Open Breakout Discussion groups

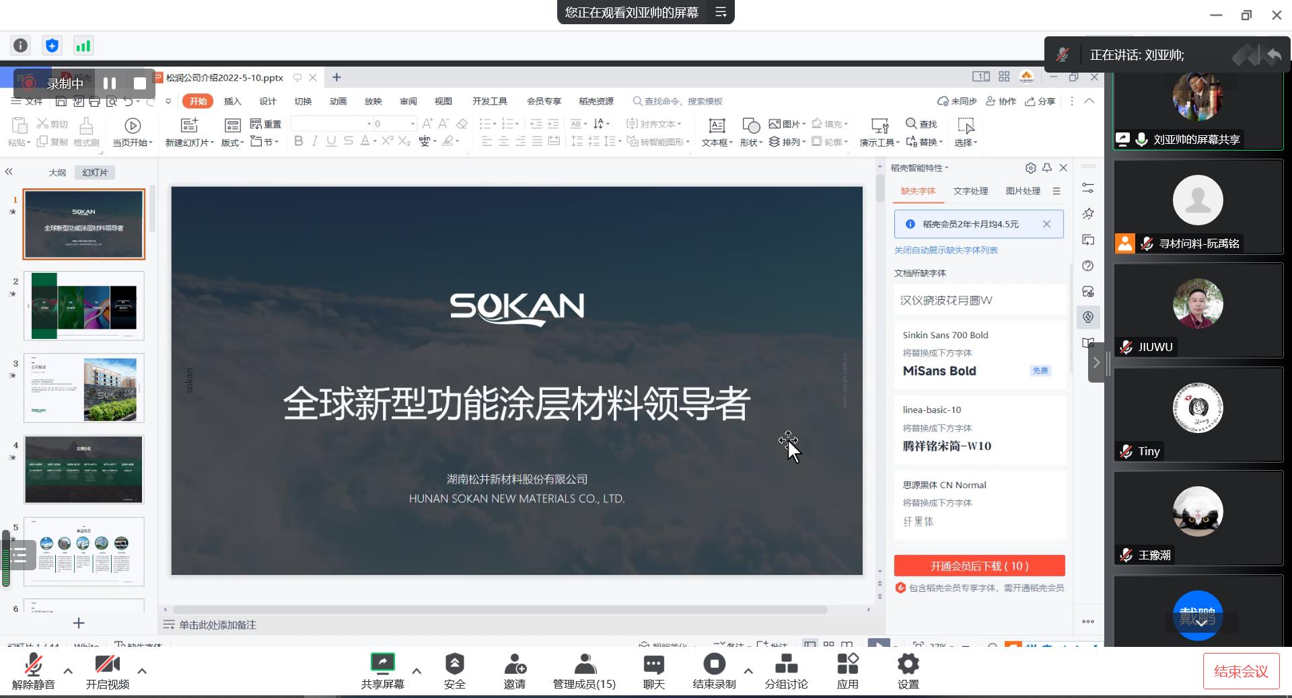point(786,671)
